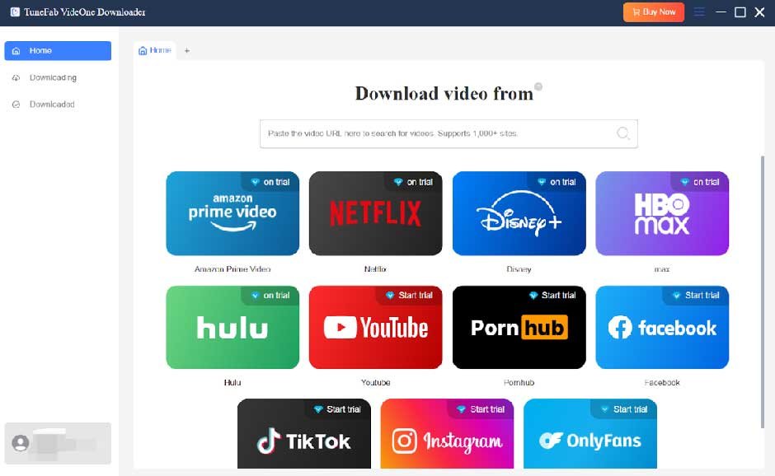Open the OnlyFans service tile
This screenshot has height=476, width=775.
[590, 433]
